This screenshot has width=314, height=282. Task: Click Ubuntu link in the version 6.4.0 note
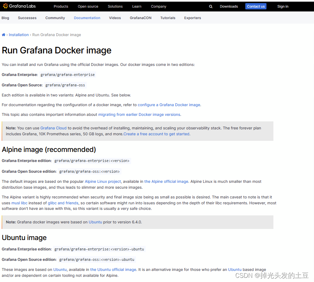[95, 222]
